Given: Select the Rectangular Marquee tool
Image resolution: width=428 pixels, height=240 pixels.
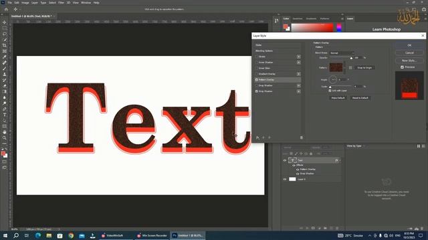Looking at the screenshot, I should pyautogui.click(x=5, y=28).
